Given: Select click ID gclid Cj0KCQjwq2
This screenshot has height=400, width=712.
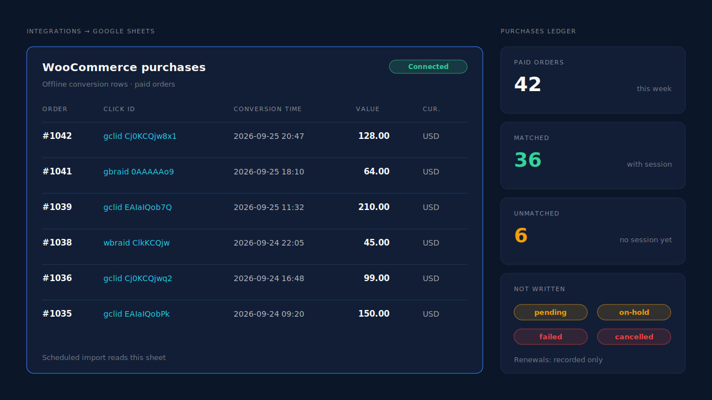Looking at the screenshot, I should click(x=138, y=278).
